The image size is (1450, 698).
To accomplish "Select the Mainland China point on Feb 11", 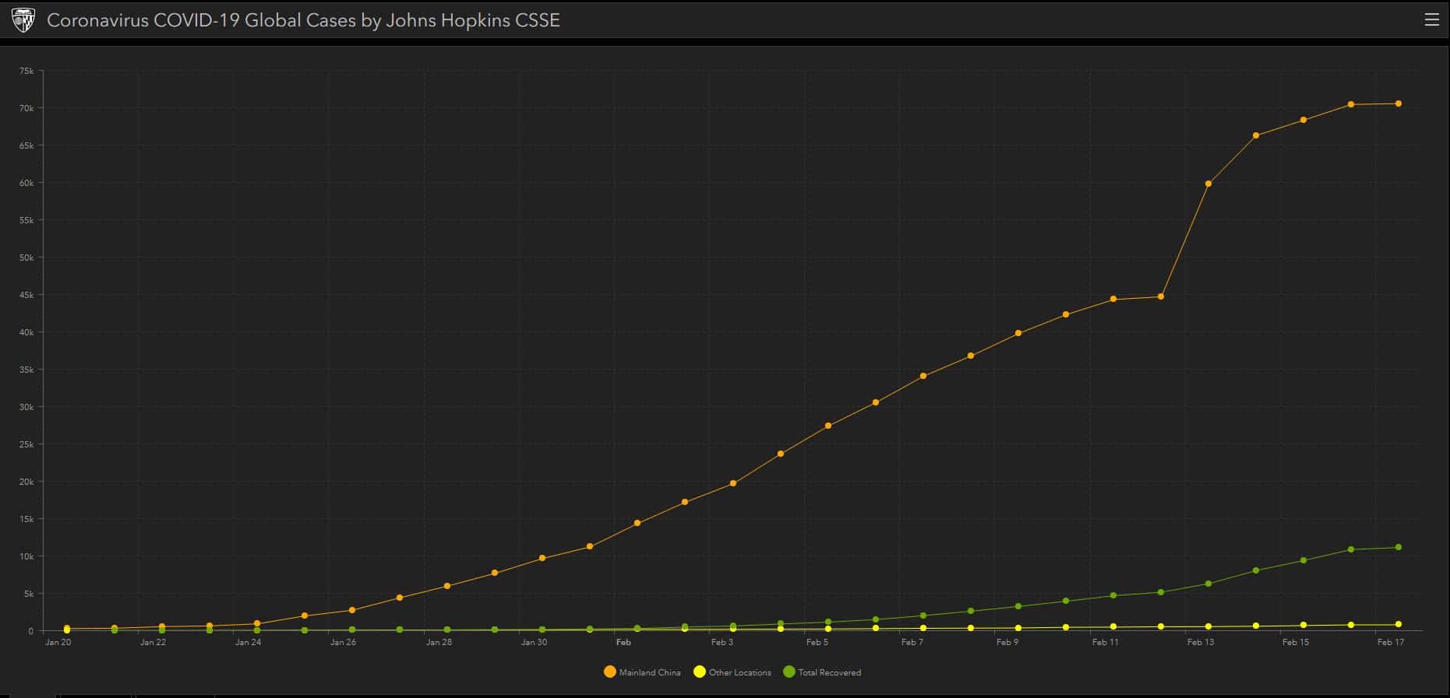I will 1113,300.
